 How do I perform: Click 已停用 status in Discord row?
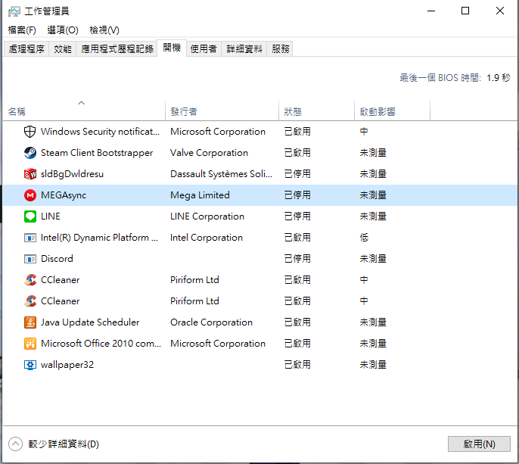297,259
